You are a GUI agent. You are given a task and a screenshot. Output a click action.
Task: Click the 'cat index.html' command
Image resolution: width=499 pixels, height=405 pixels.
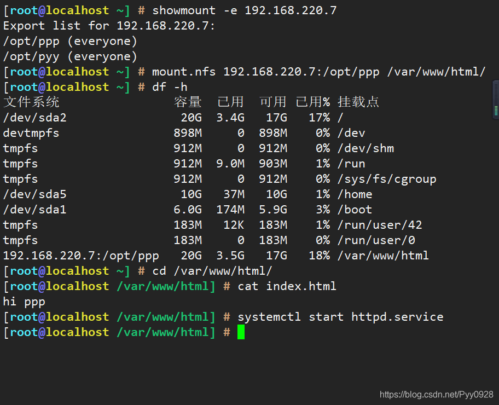click(287, 286)
